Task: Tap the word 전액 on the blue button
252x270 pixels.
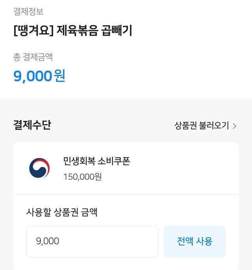Action: [185, 241]
